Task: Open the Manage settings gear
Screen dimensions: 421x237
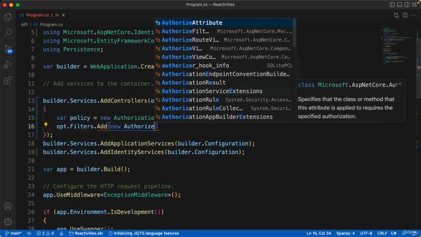Action: (x=8, y=221)
